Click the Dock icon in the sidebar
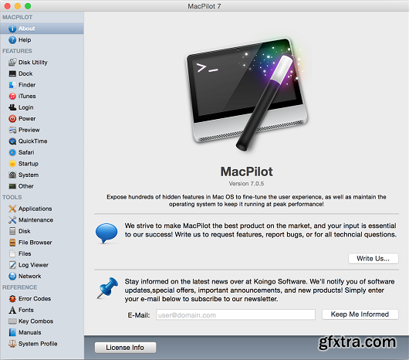The image size is (409, 360). (12, 73)
